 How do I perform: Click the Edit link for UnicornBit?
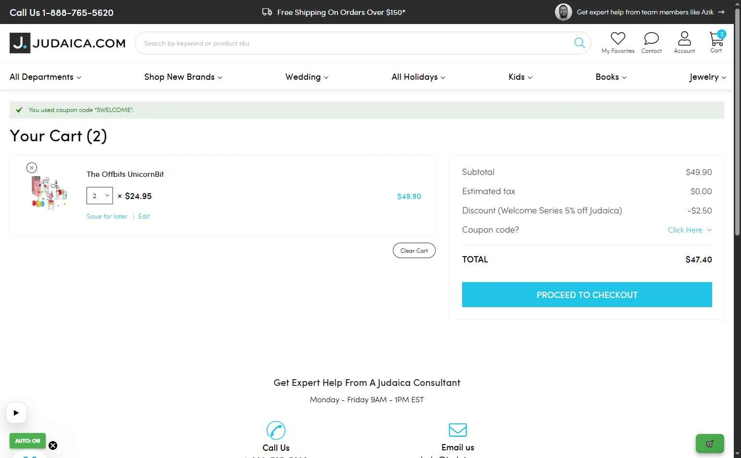click(x=144, y=216)
